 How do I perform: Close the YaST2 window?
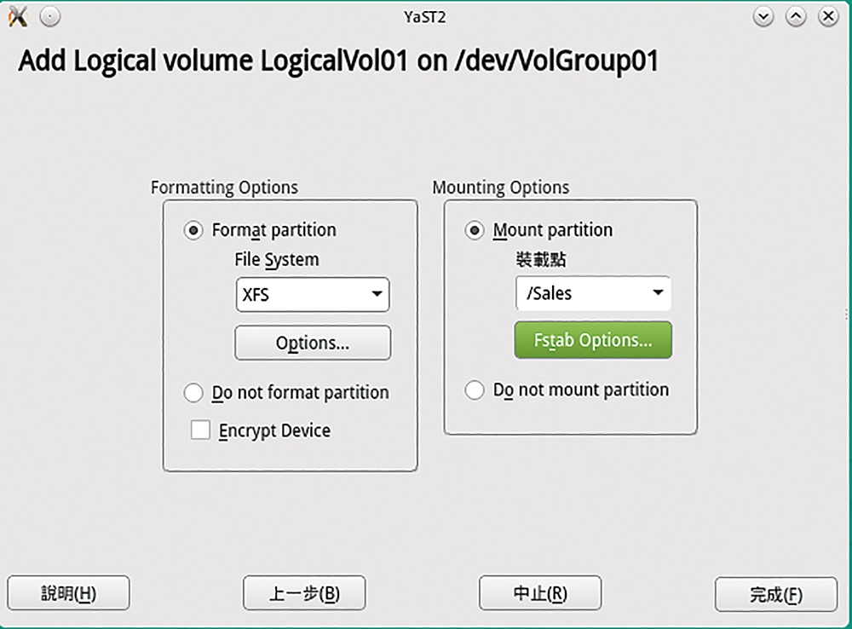(829, 17)
